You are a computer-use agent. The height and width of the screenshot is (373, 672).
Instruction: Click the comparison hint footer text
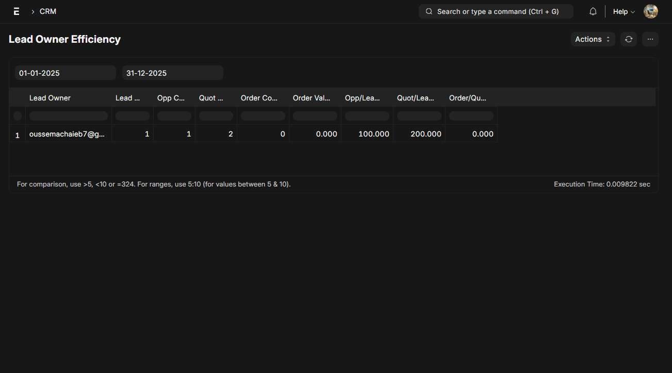(154, 184)
